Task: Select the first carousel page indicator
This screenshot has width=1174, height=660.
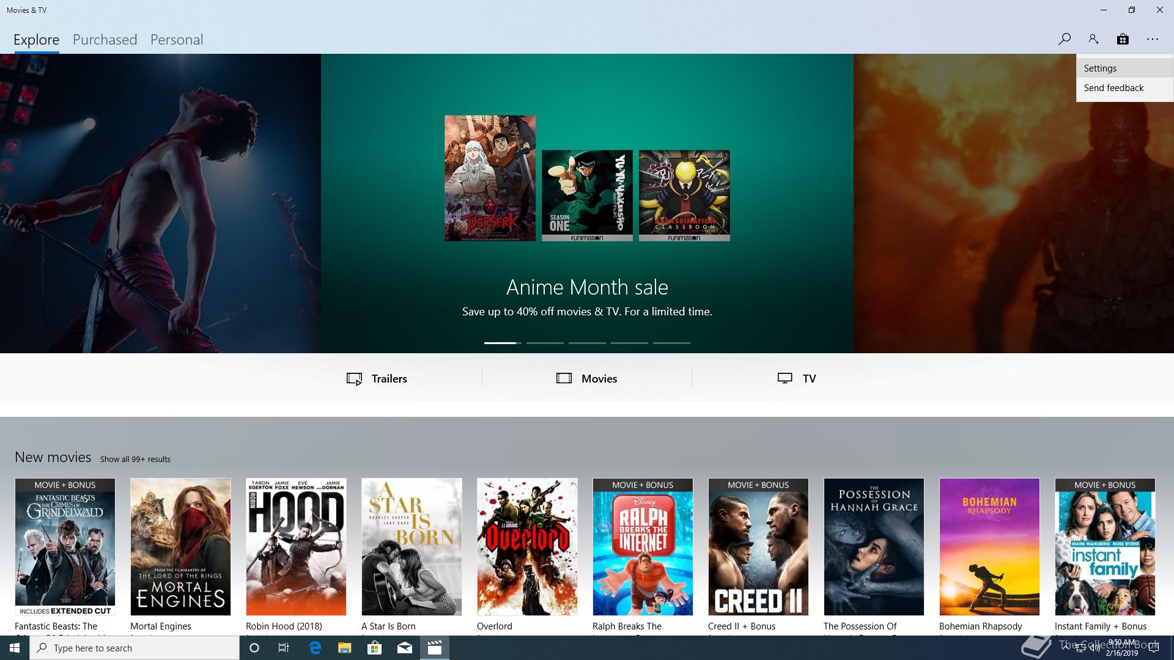Action: [x=503, y=343]
